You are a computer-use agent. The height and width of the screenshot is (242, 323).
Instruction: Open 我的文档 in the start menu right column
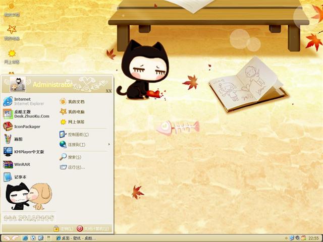[x=72, y=101]
